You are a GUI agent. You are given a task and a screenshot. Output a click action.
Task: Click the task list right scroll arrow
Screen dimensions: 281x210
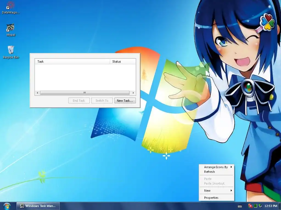(x=133, y=93)
